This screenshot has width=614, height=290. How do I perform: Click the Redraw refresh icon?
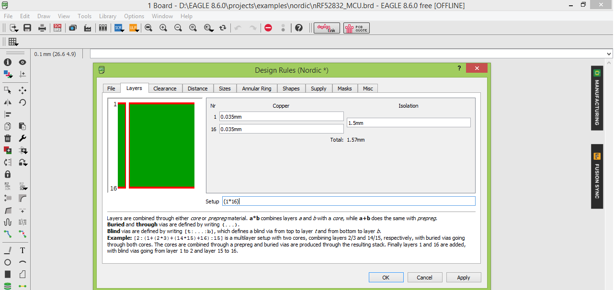coord(223,28)
